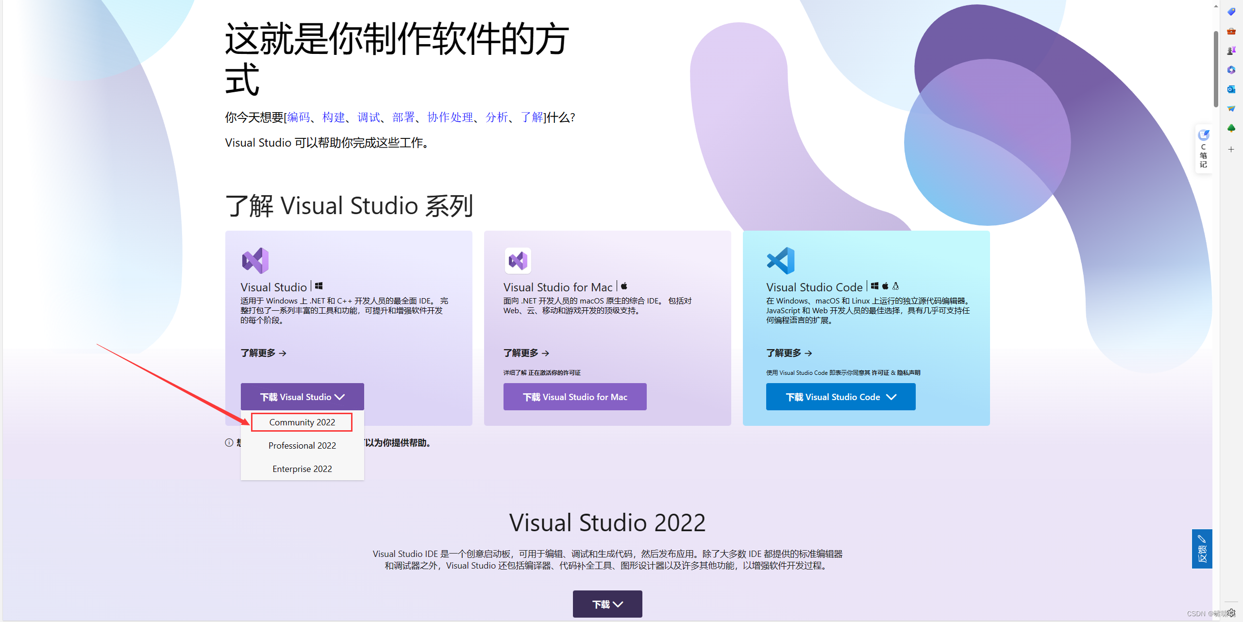Viewport: 1243px width, 622px height.
Task: Open the 部署 link
Action: [403, 117]
